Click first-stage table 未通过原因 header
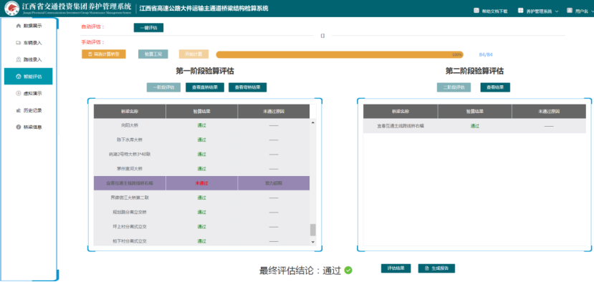The height and width of the screenshot is (282, 594). (274, 112)
